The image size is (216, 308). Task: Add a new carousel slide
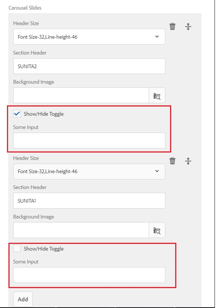click(23, 299)
